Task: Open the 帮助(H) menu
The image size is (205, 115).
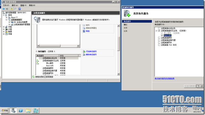Action: click(32, 5)
